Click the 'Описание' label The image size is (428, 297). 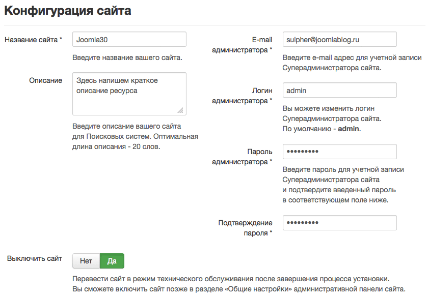pyautogui.click(x=45, y=80)
